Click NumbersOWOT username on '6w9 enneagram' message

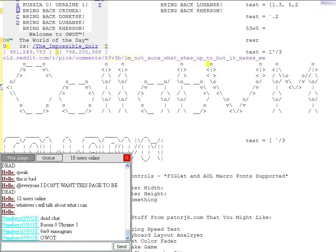click(x=20, y=231)
